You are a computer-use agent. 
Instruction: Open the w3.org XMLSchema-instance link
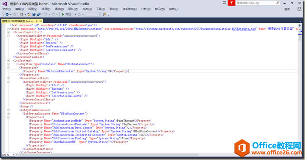coord(70,28)
